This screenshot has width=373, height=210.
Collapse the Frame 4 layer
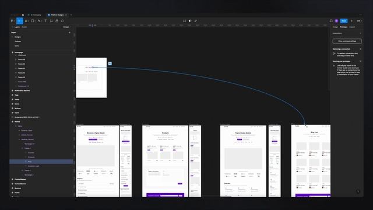coord(23,148)
